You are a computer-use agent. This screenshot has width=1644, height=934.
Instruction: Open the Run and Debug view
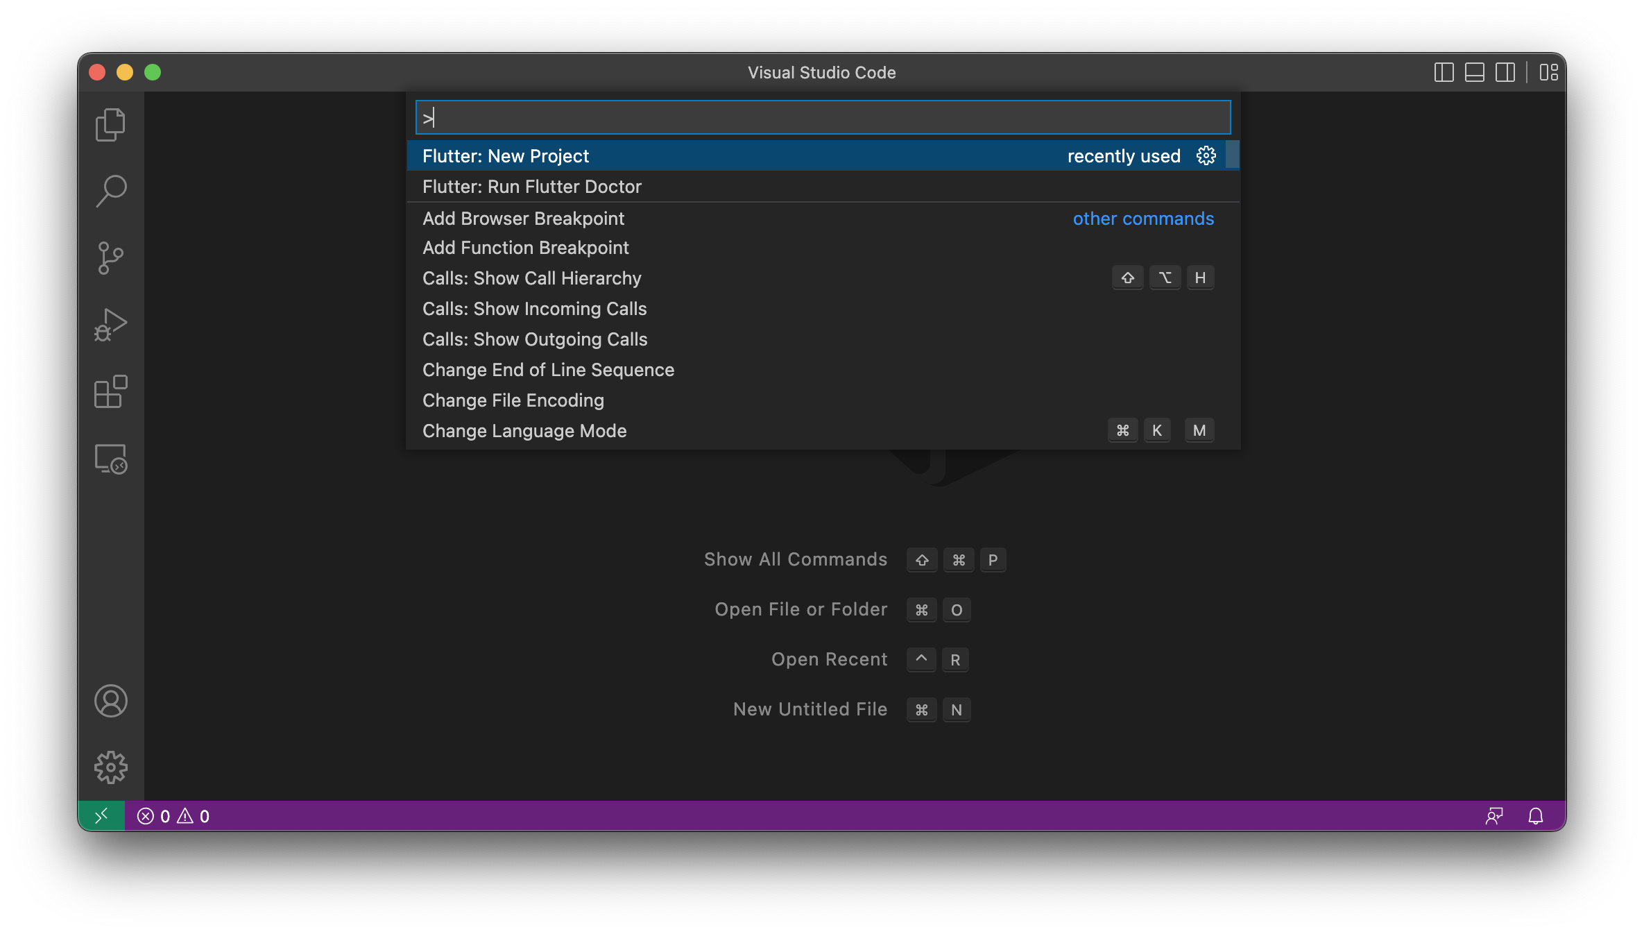click(x=110, y=325)
